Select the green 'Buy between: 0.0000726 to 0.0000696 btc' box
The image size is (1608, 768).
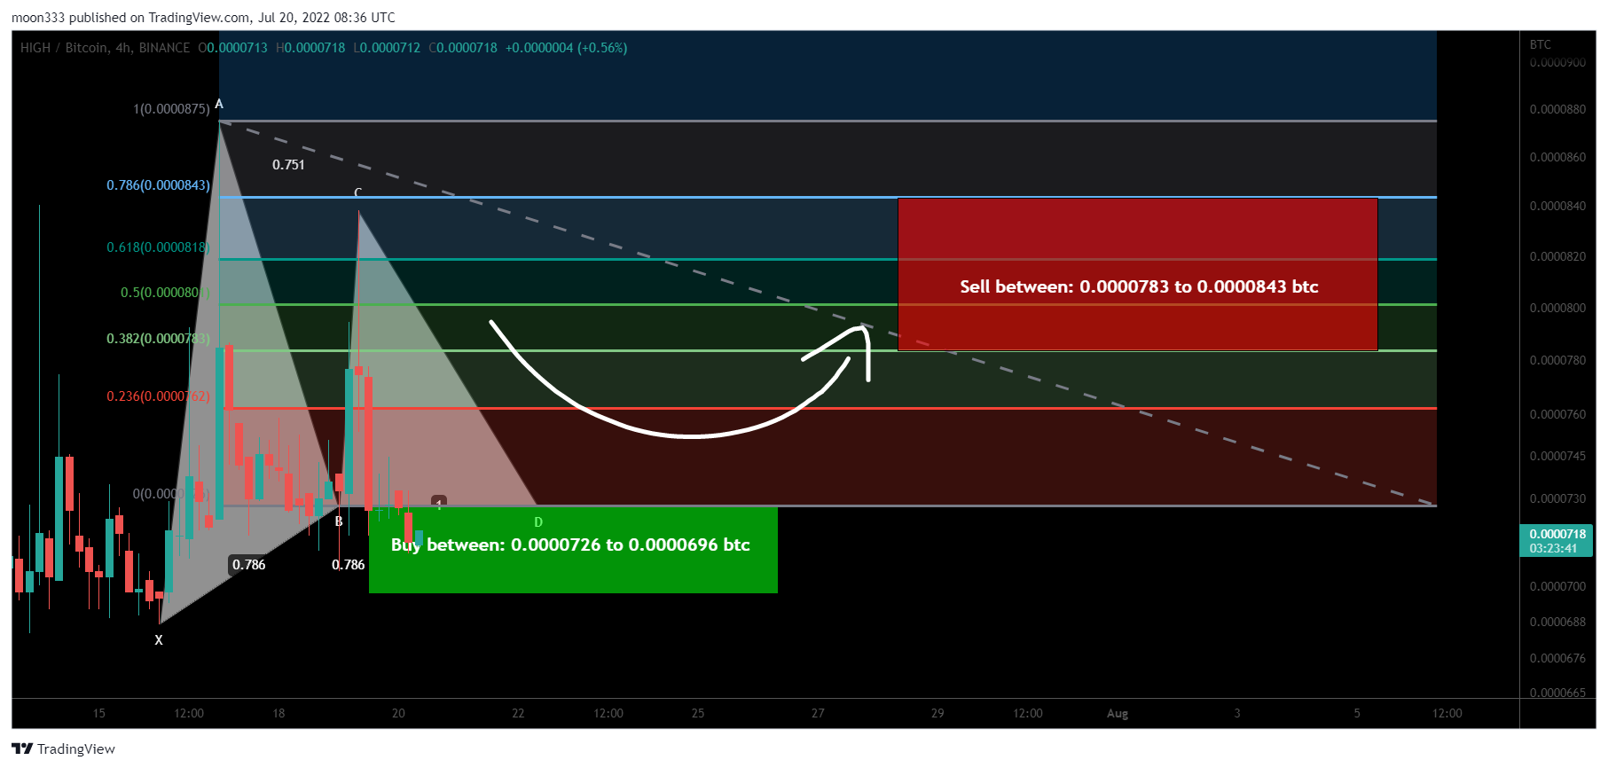tap(573, 550)
